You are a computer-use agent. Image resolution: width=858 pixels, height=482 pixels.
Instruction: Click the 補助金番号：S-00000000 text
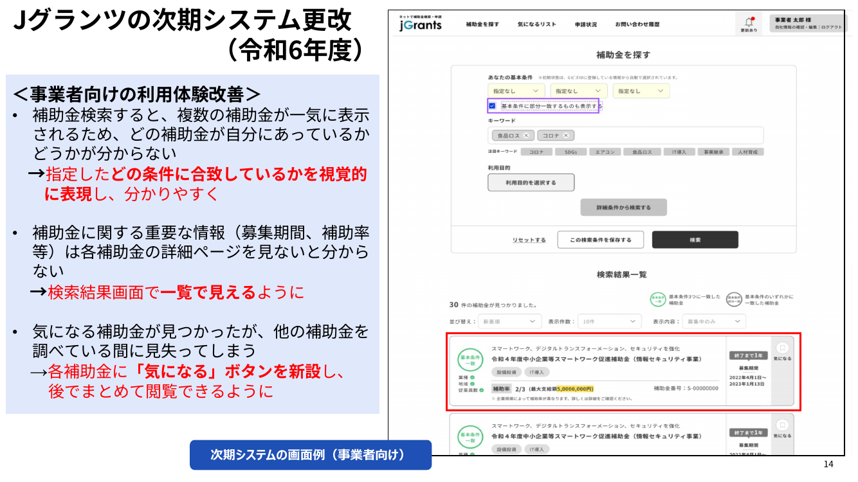(686, 388)
